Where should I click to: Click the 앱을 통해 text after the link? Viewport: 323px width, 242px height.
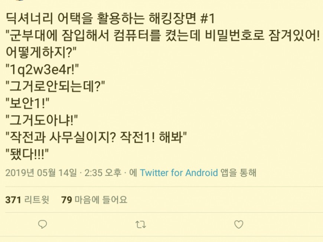click(239, 172)
